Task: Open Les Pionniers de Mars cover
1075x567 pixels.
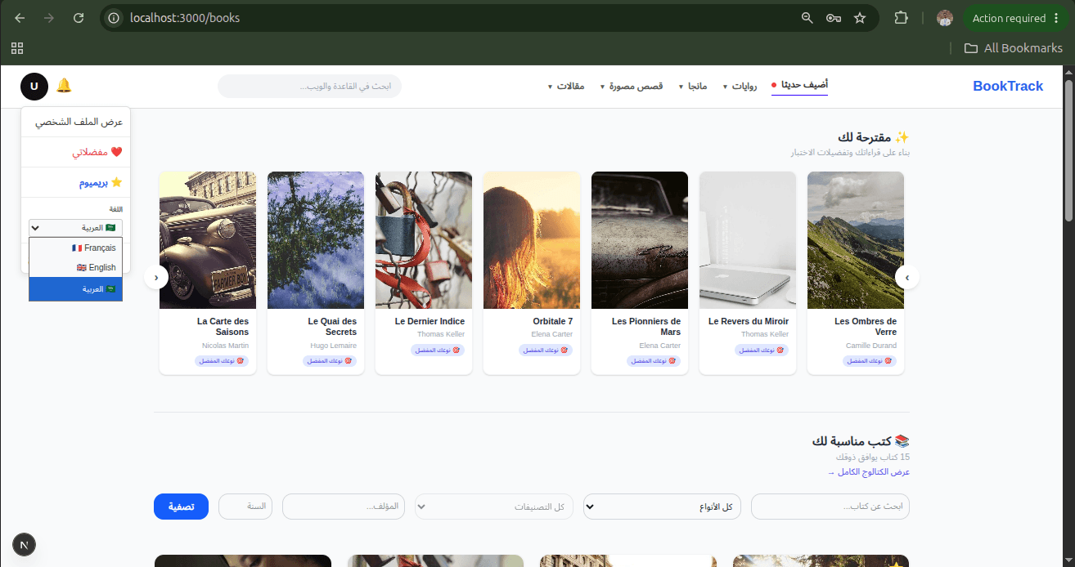Action: coord(640,240)
